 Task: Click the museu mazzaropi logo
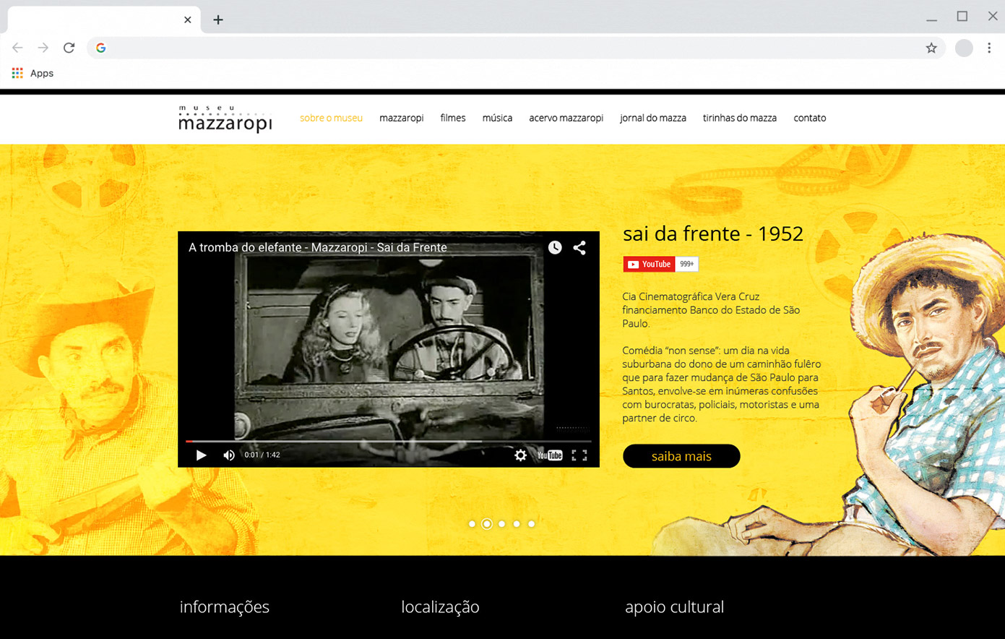pos(225,119)
